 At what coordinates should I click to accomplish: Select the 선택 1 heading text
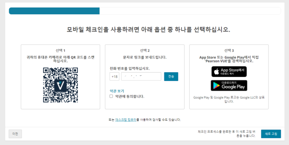pyautogui.click(x=61, y=51)
